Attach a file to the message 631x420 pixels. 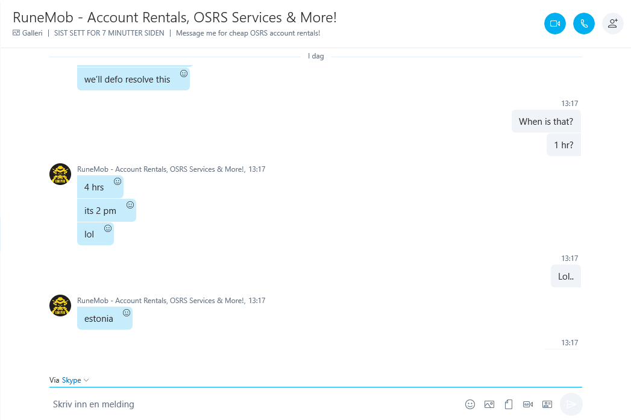pos(509,404)
